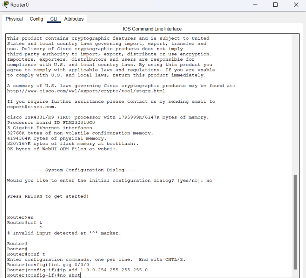Screen dimensions: 306x278
Task: Click the CLI vertical scrollbar thumb
Action: [x=295, y=222]
